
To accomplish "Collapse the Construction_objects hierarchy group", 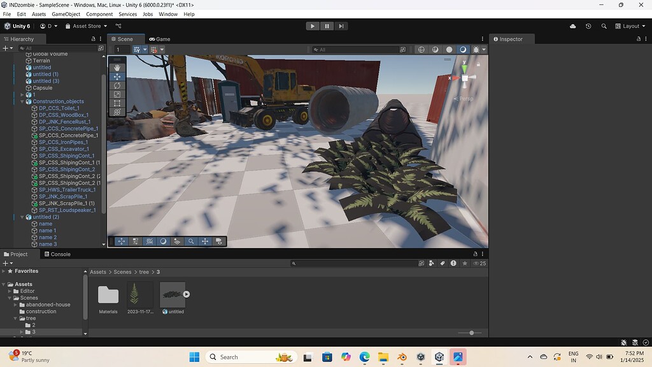I will click(21, 101).
